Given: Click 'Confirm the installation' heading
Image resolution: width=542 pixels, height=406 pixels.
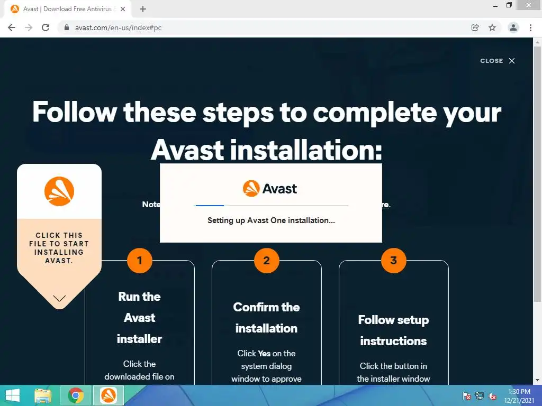Looking at the screenshot, I should pyautogui.click(x=267, y=318).
